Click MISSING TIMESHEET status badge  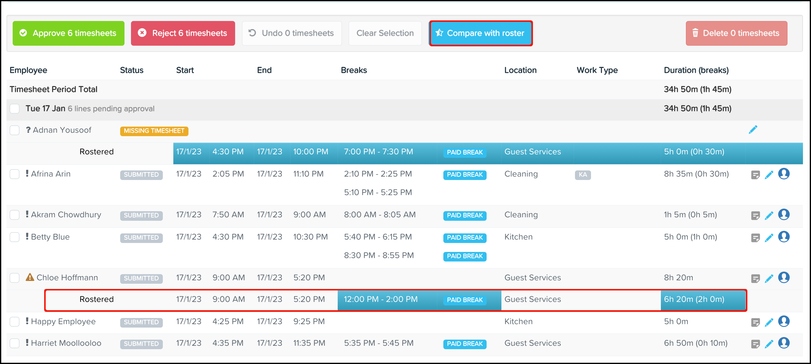tap(154, 131)
